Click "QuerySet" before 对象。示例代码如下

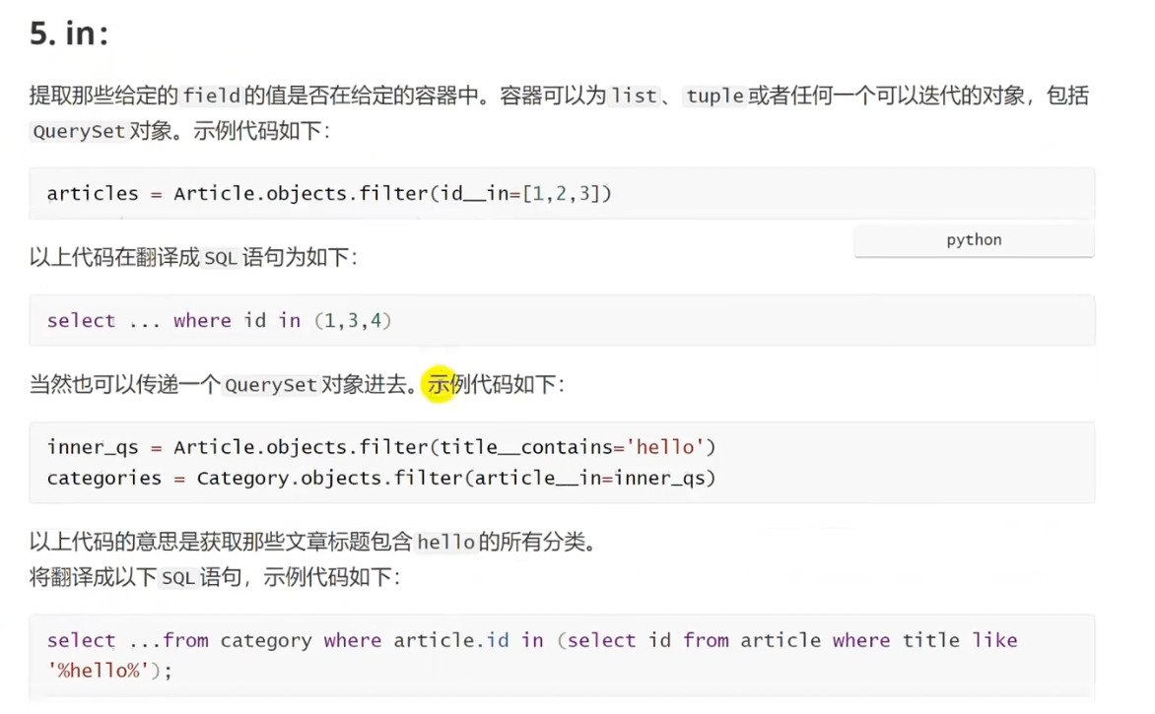[78, 131]
